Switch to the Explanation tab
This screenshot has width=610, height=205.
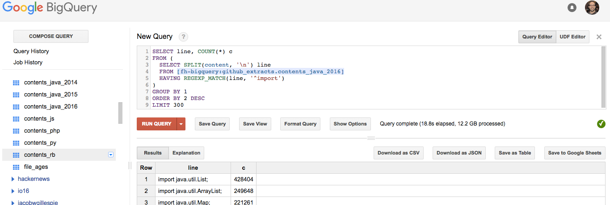(x=186, y=153)
